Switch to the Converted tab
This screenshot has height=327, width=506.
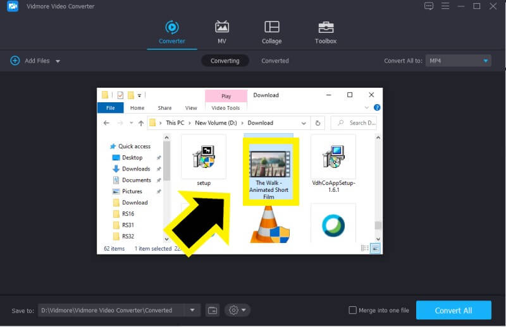pyautogui.click(x=275, y=61)
